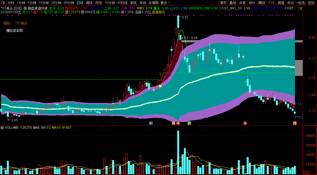Open the VOLUME indicator dropdown chevron
Image resolution: width=317 pixels, height=175 pixels.
[x=2, y=128]
